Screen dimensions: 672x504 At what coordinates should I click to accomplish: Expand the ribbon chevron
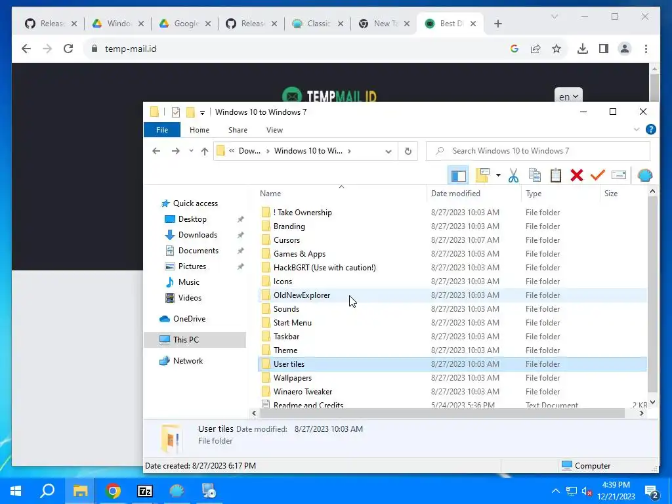click(637, 129)
